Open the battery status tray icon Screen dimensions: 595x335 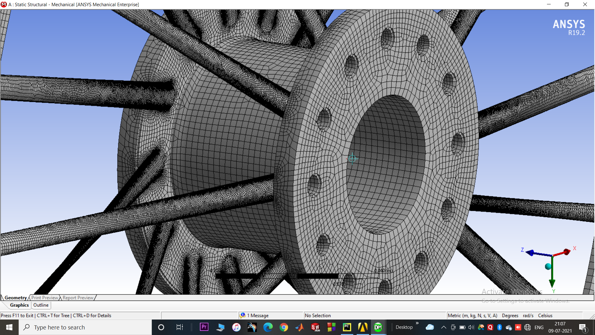(x=462, y=327)
